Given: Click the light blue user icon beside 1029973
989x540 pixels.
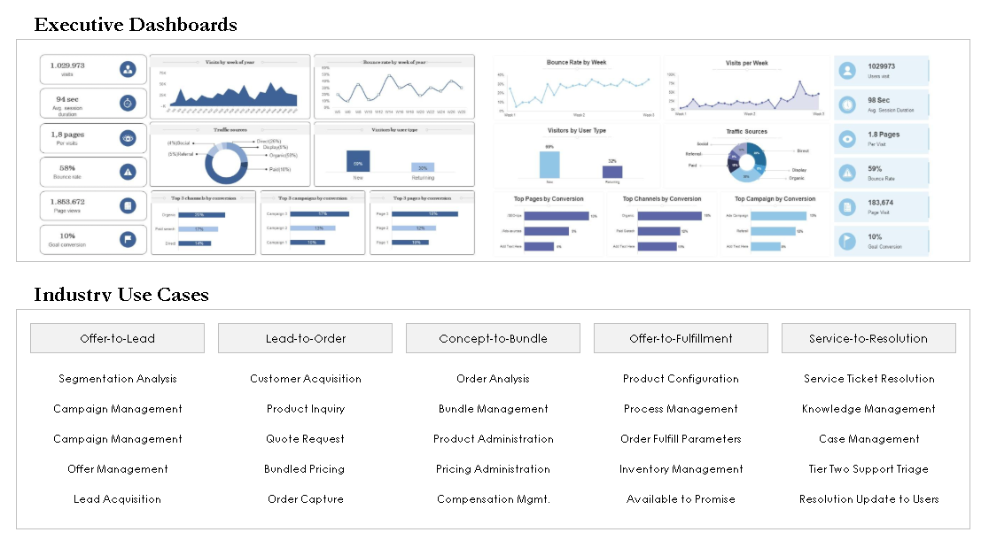Looking at the screenshot, I should tap(848, 70).
